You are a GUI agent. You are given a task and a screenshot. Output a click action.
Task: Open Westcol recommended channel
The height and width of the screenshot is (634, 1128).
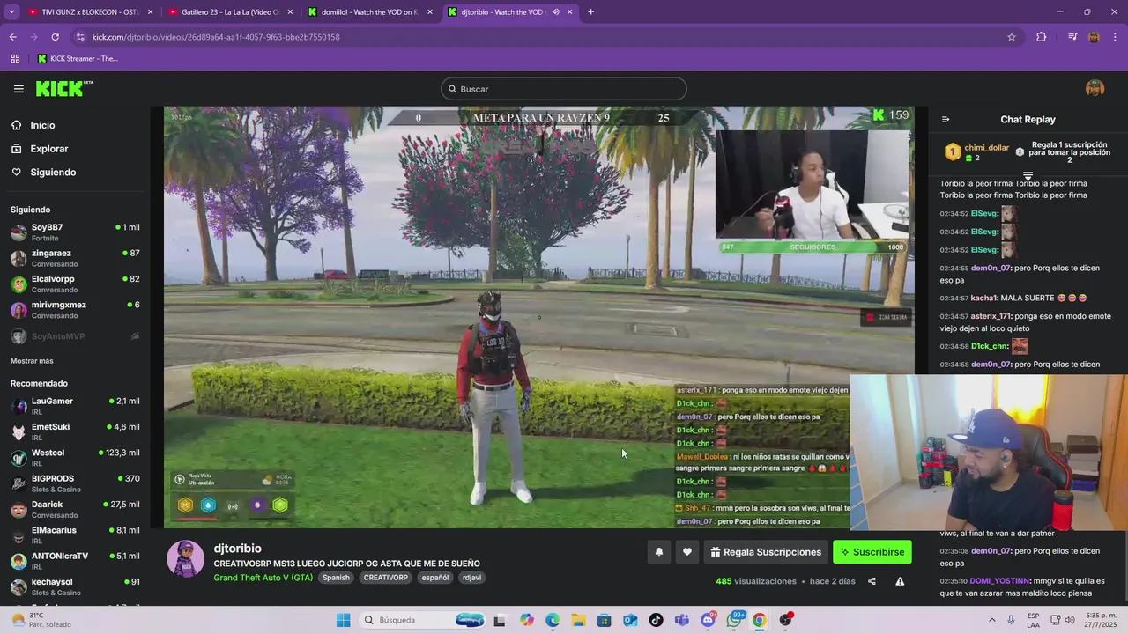pos(75,458)
